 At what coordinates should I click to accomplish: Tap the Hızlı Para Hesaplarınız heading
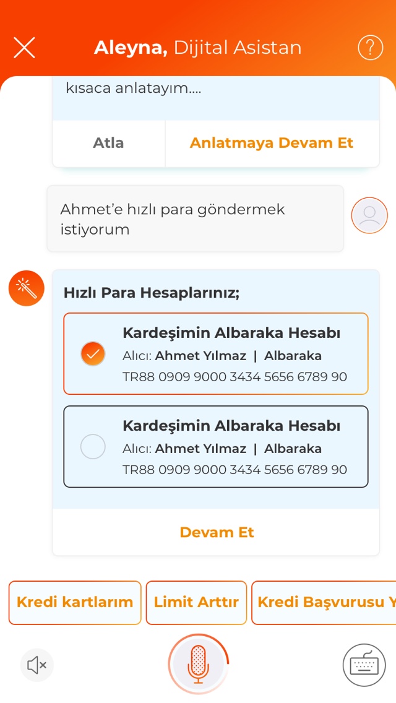(x=151, y=293)
